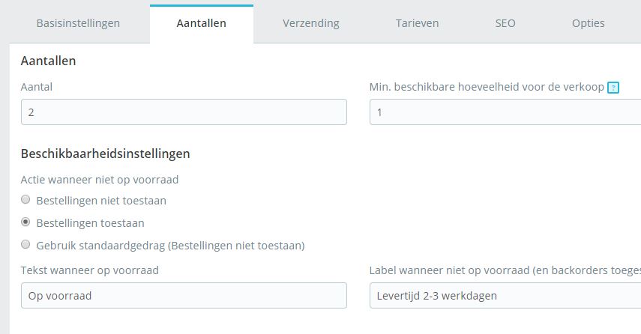Click the help icon beside minimum quantity label
Viewport: 641px width, 334px height.
click(613, 88)
